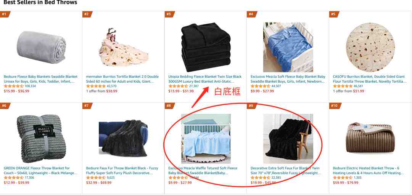Open the black folded Utopia blanket image

click(206, 47)
